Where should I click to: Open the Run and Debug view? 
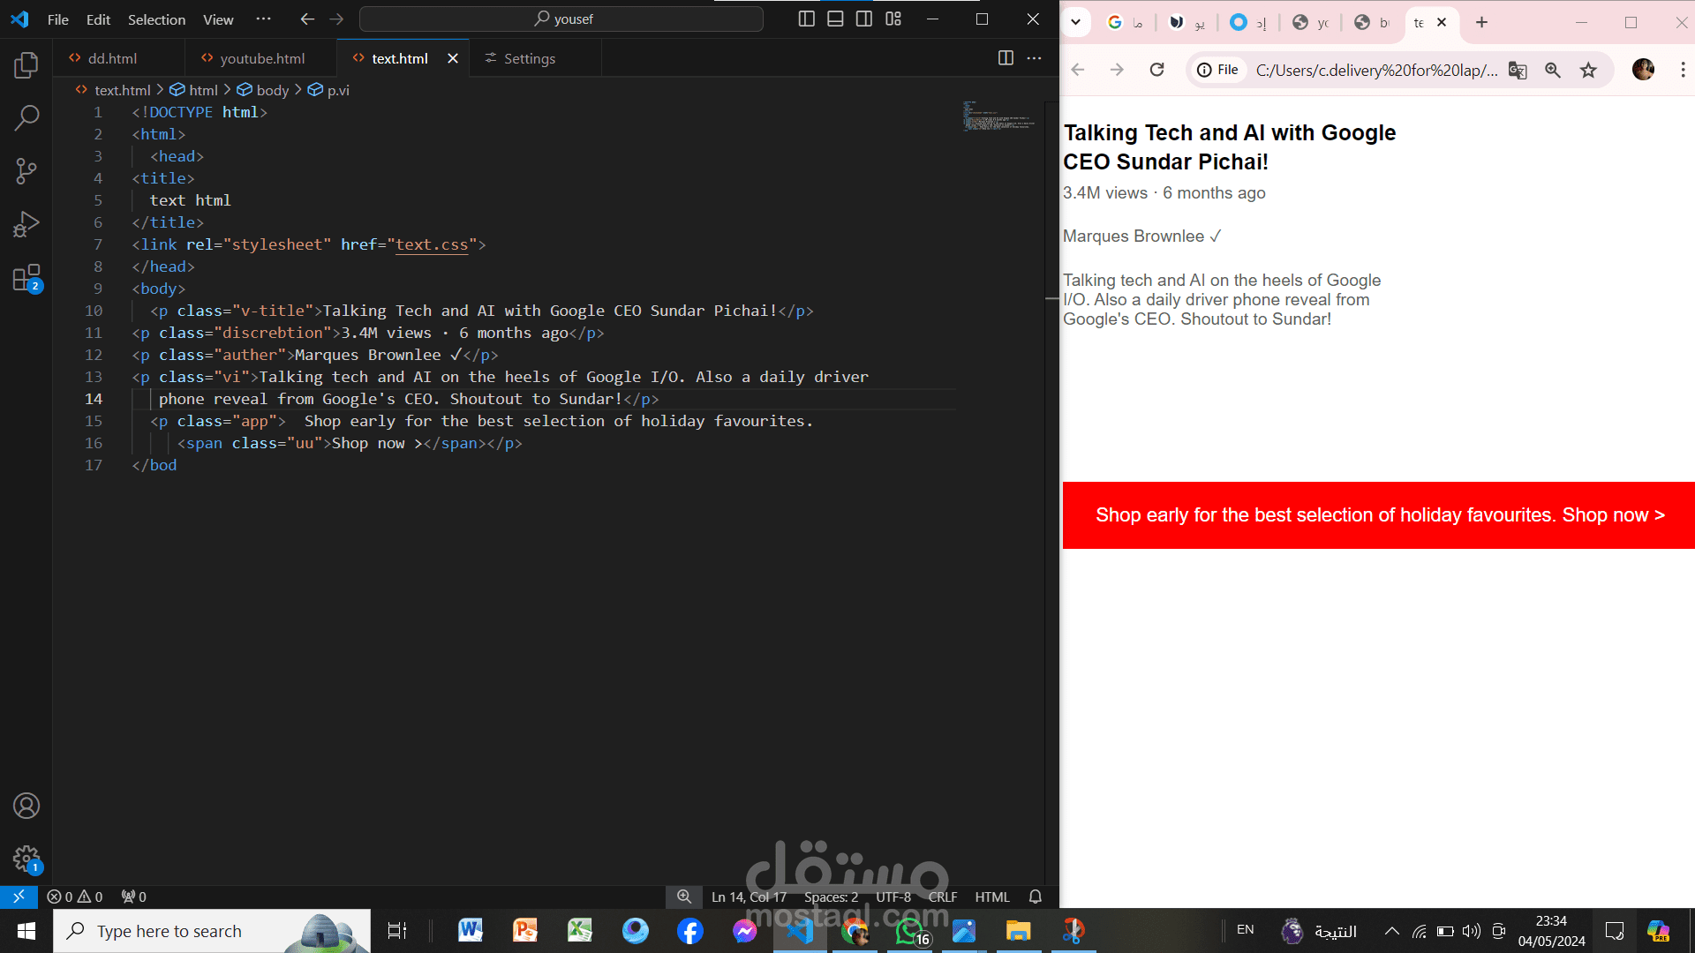tap(26, 224)
